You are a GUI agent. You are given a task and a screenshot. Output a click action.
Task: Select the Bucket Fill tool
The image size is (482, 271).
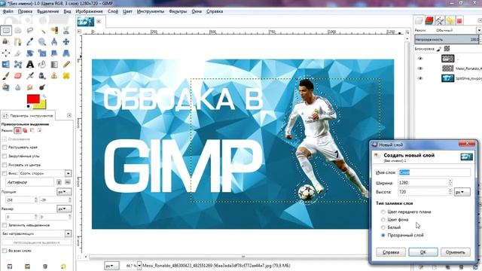(42, 65)
